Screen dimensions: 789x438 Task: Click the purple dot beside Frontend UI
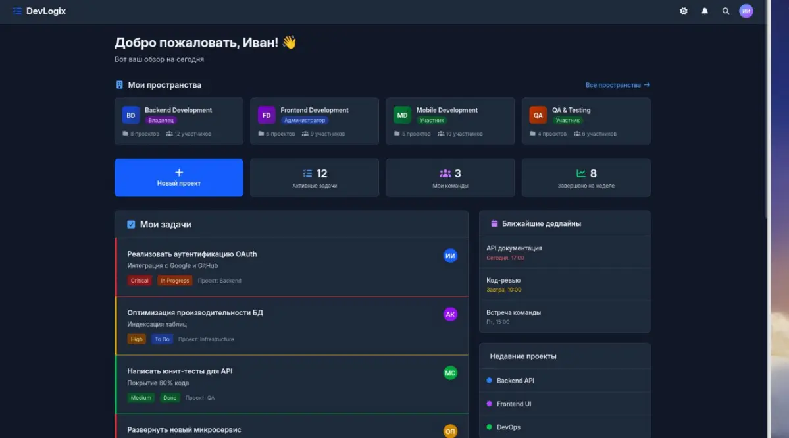point(489,404)
